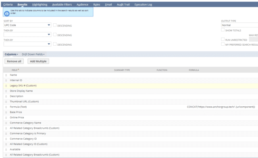
Task: Click the CONCAT formula cell
Action: (221, 107)
